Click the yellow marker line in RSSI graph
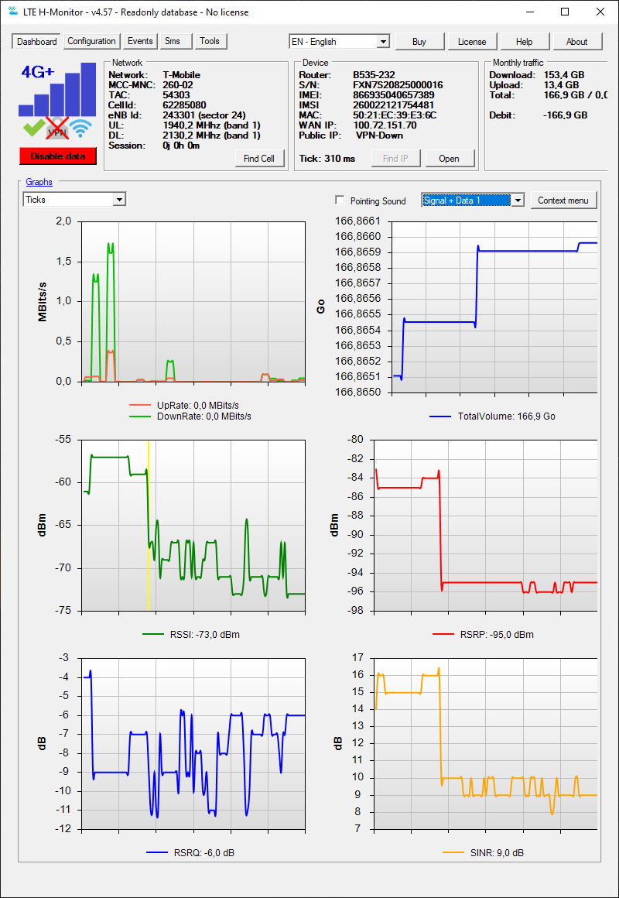The image size is (619, 898). [149, 525]
